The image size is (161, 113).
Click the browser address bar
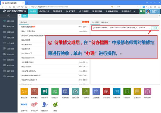coord(70,7)
